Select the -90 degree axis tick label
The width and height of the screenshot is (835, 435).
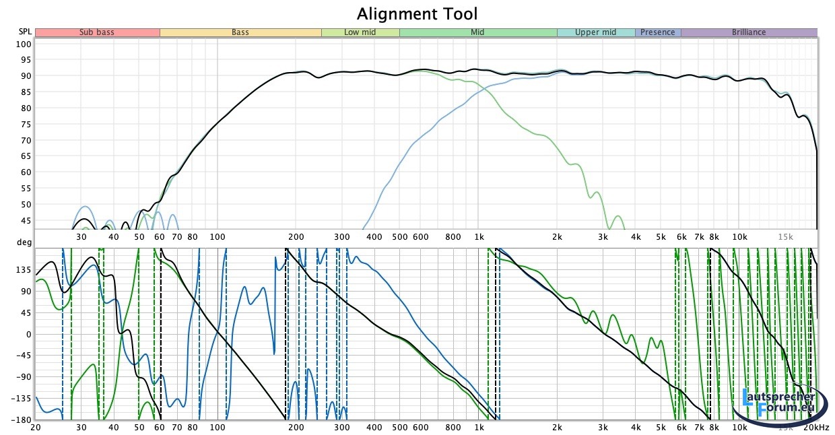24,377
